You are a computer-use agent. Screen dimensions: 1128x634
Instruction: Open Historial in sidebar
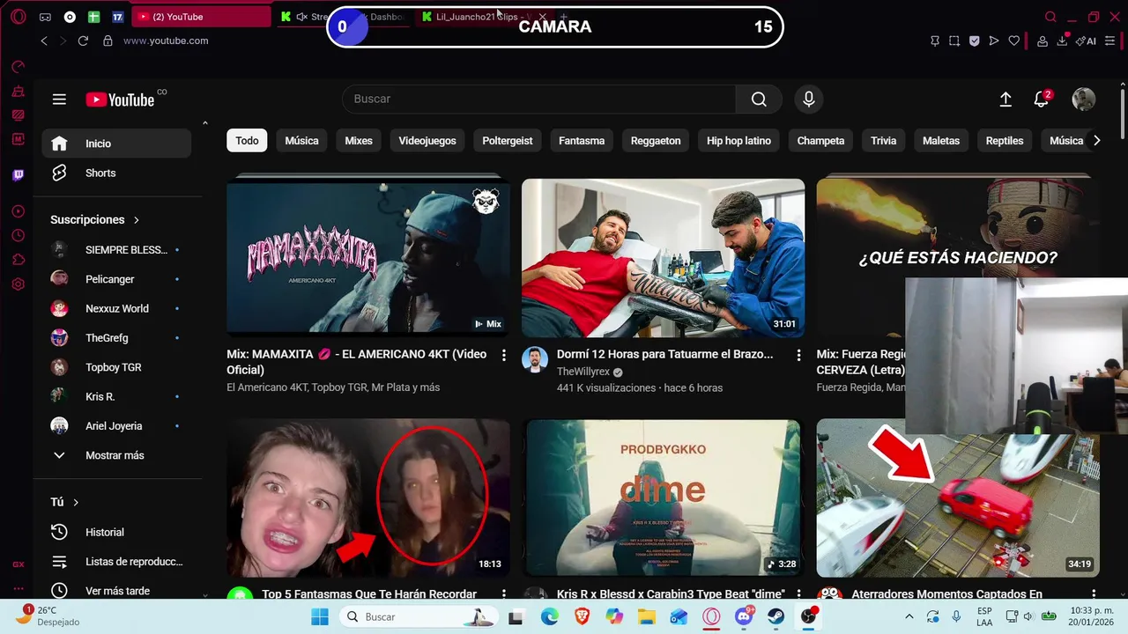coord(116,532)
